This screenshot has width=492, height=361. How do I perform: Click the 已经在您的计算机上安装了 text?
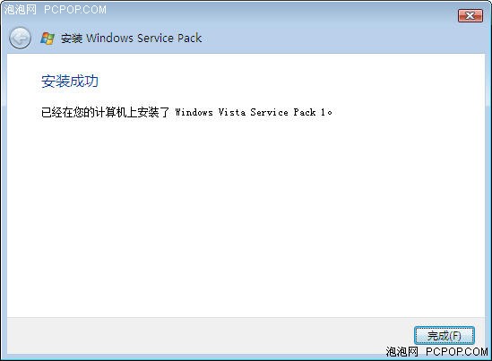(x=105, y=112)
